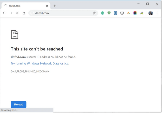Open Chrome's three-dot menu

click(x=157, y=13)
